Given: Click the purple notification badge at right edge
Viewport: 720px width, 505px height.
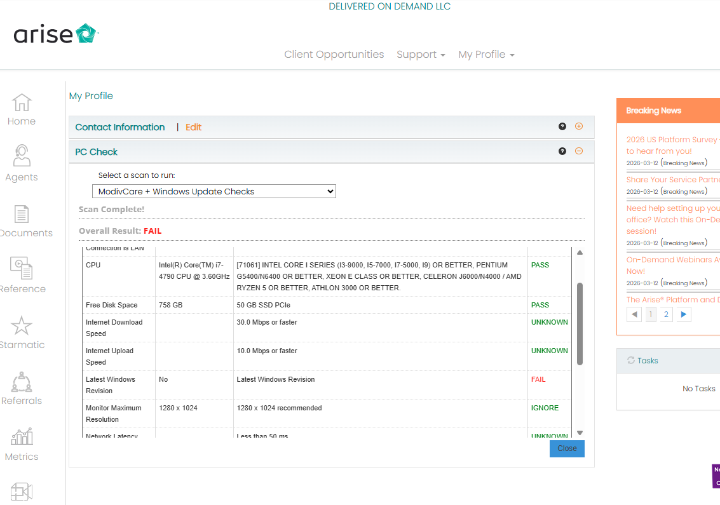Looking at the screenshot, I should 716,476.
